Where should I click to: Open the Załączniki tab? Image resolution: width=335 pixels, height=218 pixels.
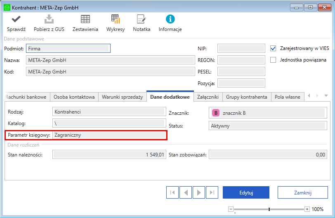(208, 97)
